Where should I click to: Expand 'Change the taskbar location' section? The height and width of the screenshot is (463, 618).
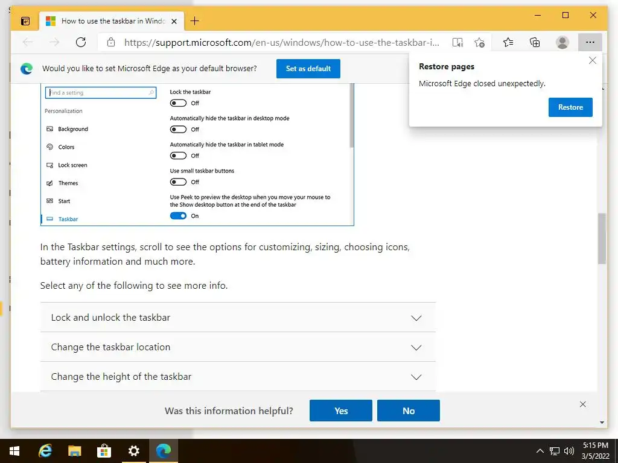point(238,347)
